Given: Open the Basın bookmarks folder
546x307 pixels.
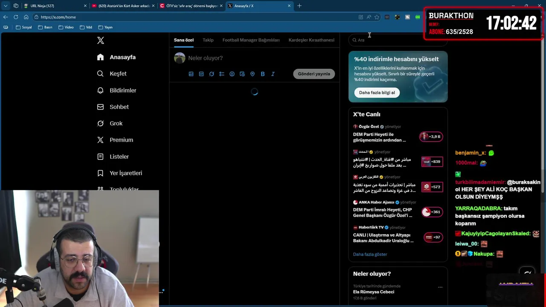Looking at the screenshot, I should [45, 27].
